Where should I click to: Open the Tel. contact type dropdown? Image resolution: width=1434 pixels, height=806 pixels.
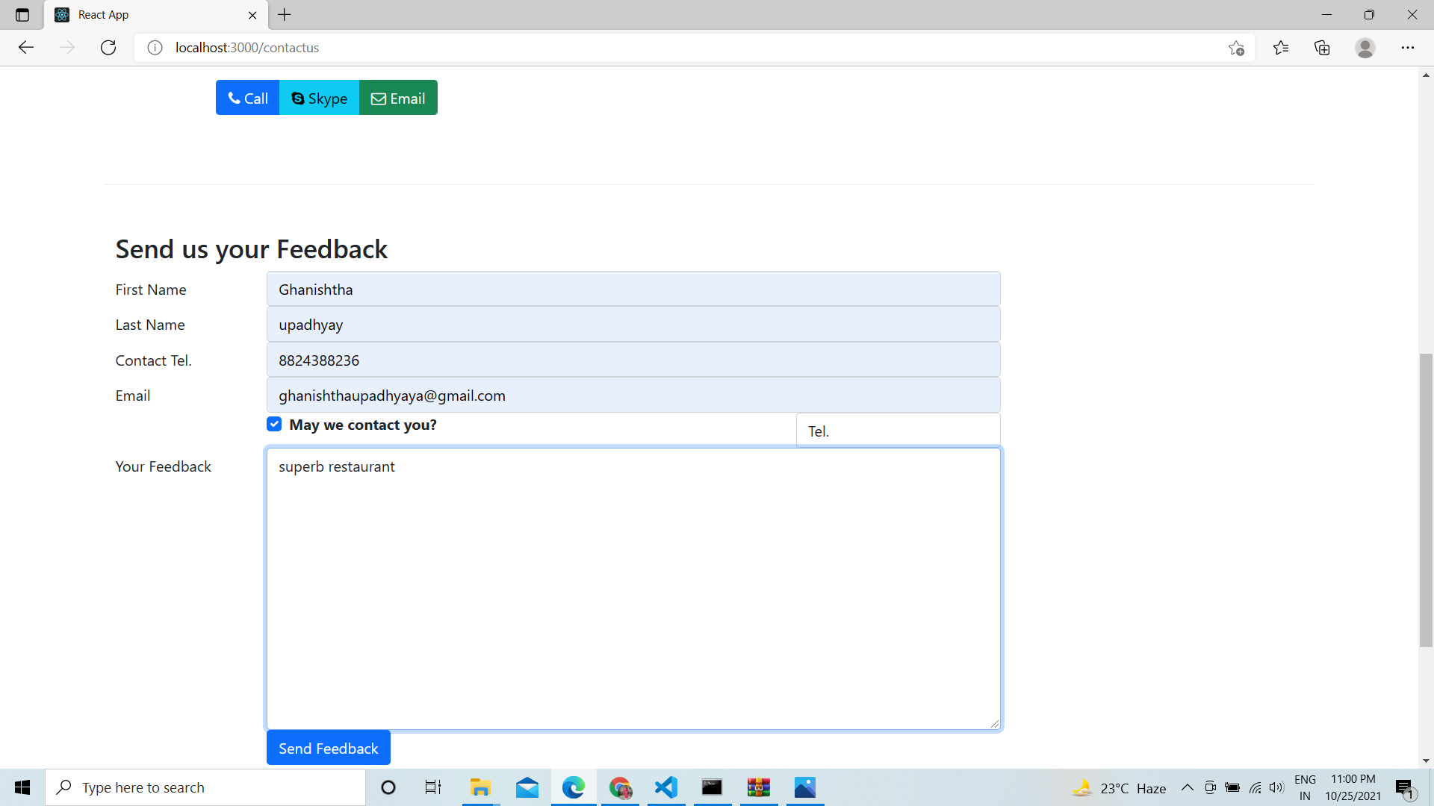pyautogui.click(x=898, y=431)
